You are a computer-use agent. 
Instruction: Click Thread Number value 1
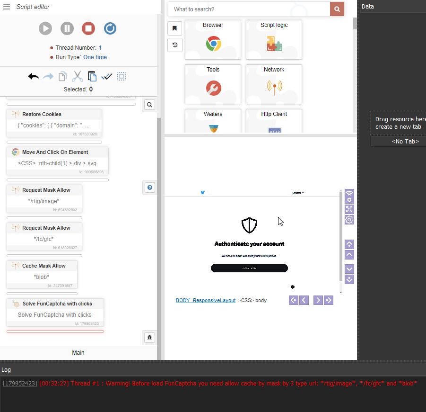pos(100,48)
